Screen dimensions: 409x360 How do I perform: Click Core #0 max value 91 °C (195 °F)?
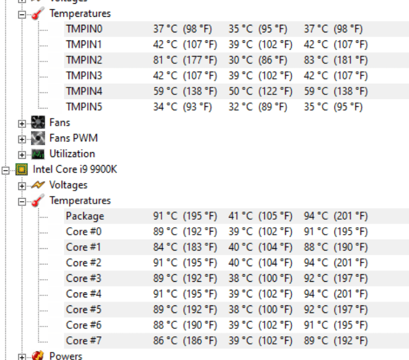336,232
